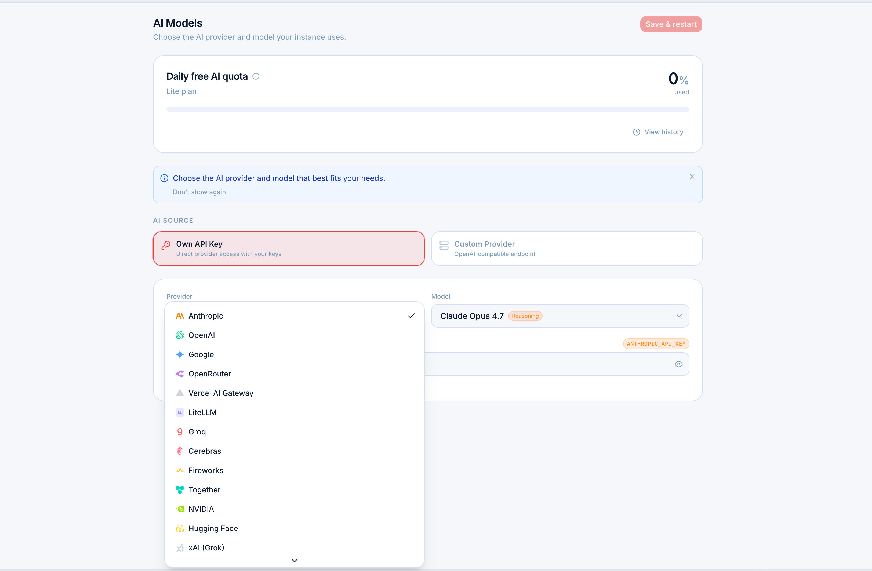The width and height of the screenshot is (872, 571).
Task: Choose Google from the provider list
Action: tap(295, 354)
